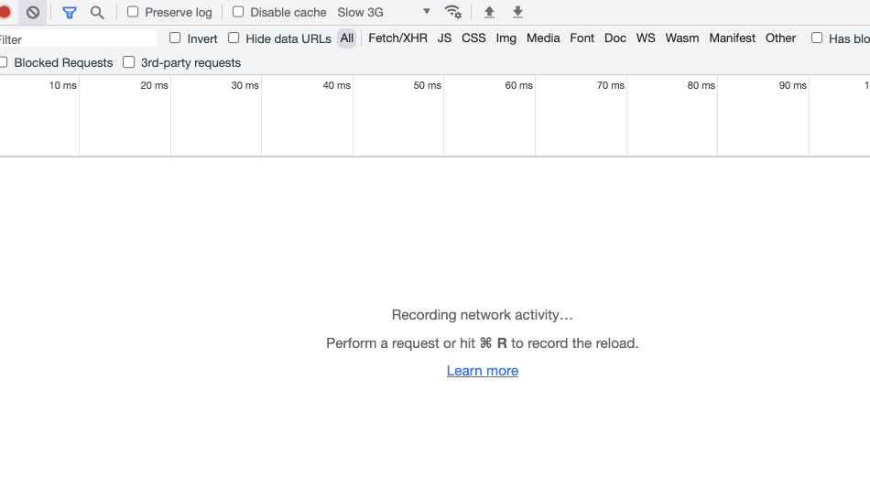Image resolution: width=870 pixels, height=500 pixels.
Task: Click the 90 ms timeline marker
Action: (x=793, y=85)
